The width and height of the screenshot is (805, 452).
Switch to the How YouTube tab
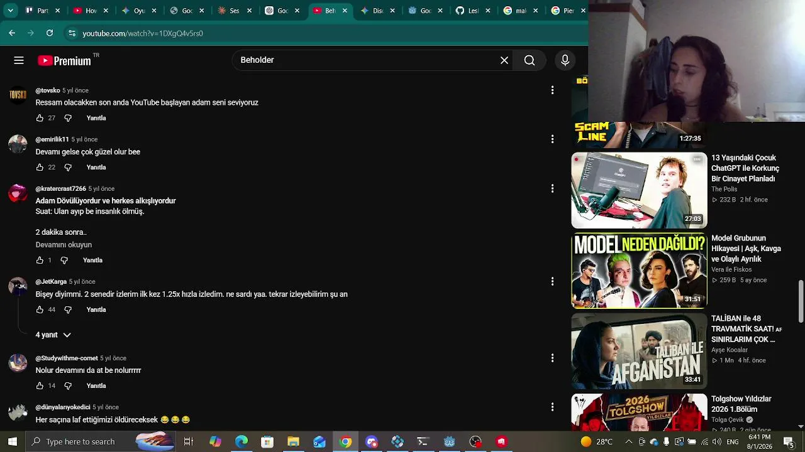click(91, 11)
